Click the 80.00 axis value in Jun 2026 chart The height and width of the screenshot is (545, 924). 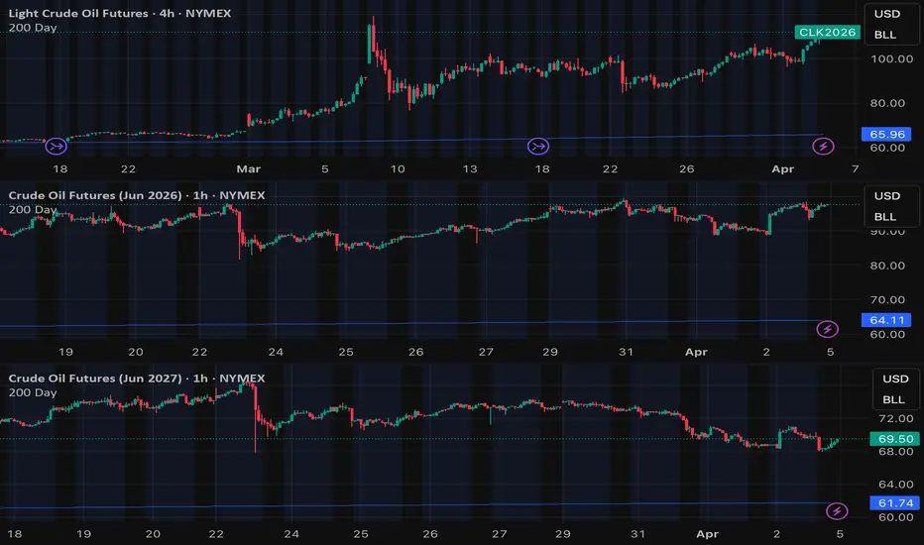pyautogui.click(x=887, y=266)
